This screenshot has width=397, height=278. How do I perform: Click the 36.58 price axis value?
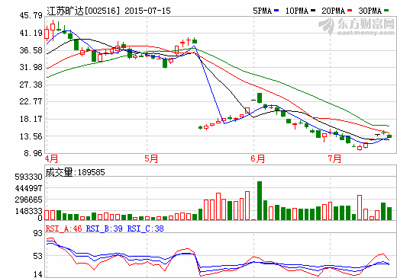(x=31, y=50)
